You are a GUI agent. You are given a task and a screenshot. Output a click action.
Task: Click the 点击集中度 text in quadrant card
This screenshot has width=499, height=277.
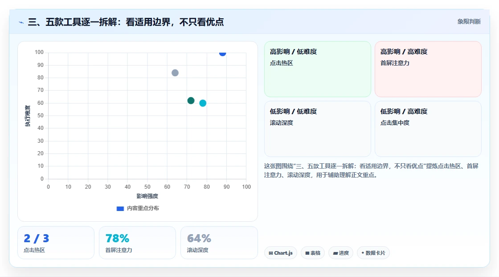pyautogui.click(x=395, y=123)
